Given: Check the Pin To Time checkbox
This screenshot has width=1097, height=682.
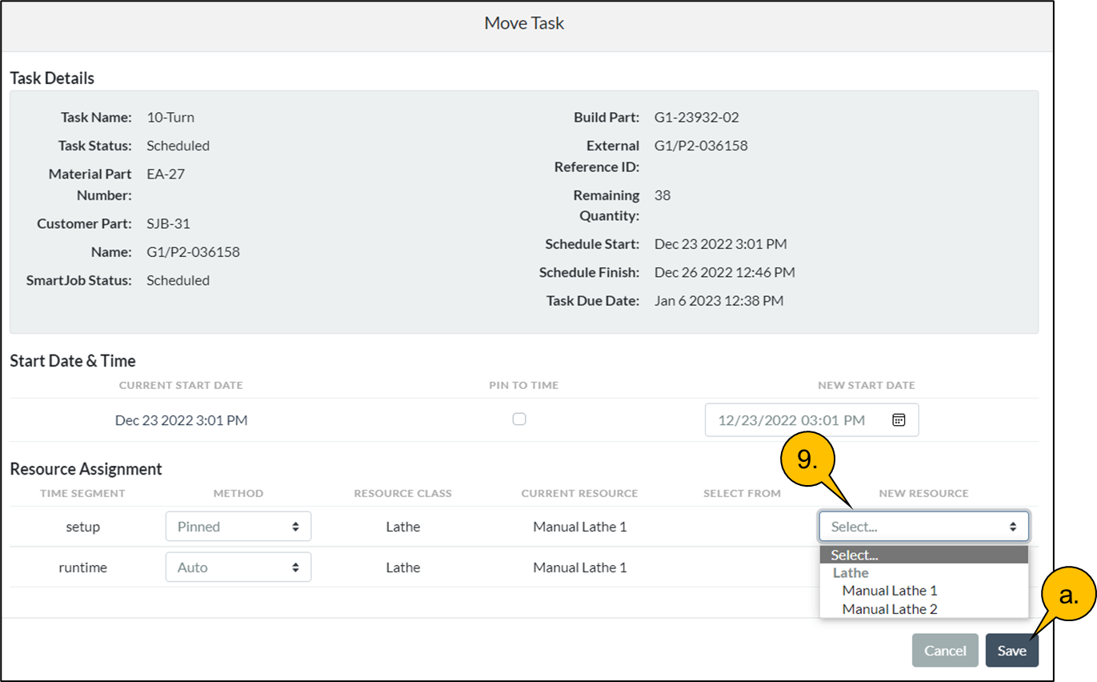Looking at the screenshot, I should [x=519, y=419].
